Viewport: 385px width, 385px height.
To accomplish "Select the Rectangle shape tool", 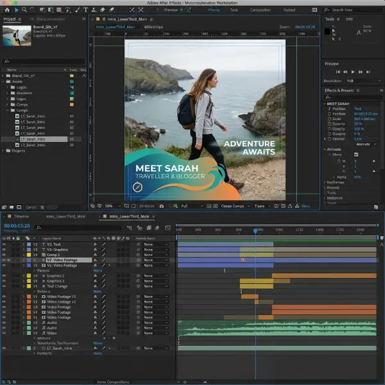I will pos(59,10).
